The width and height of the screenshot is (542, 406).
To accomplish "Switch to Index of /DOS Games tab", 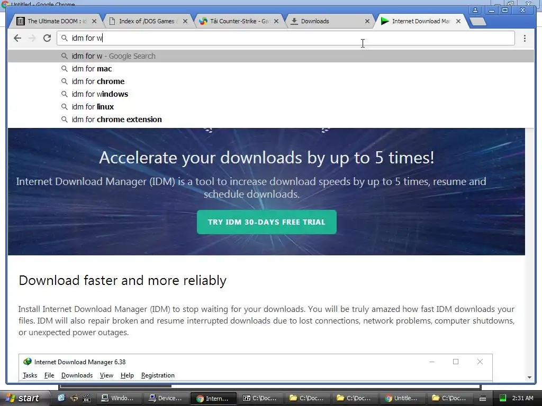I will (147, 21).
